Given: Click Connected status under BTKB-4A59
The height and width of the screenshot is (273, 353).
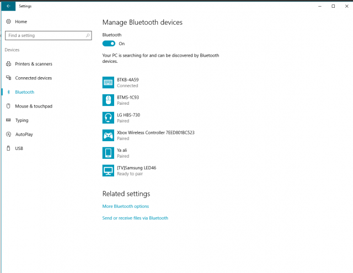Looking at the screenshot, I should pos(127,85).
